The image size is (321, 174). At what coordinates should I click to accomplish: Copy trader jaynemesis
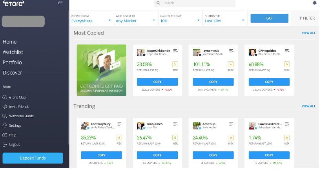213,82
